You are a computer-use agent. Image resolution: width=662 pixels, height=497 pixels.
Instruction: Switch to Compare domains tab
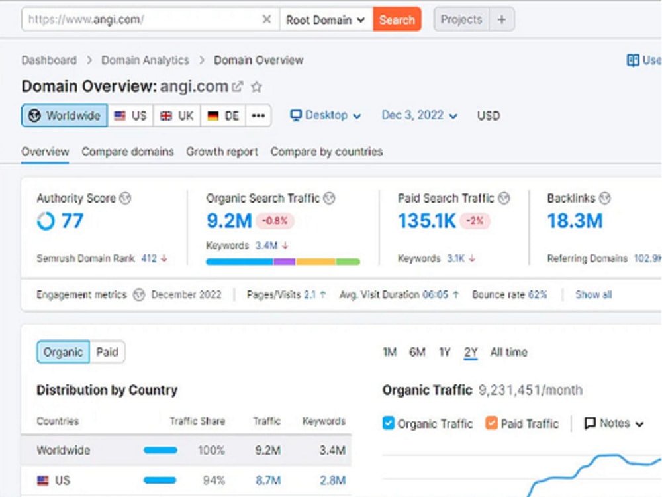click(128, 152)
